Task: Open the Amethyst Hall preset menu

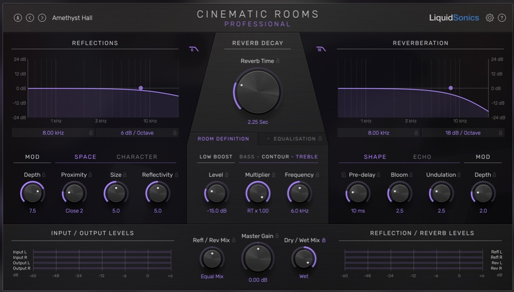Action: tap(72, 17)
